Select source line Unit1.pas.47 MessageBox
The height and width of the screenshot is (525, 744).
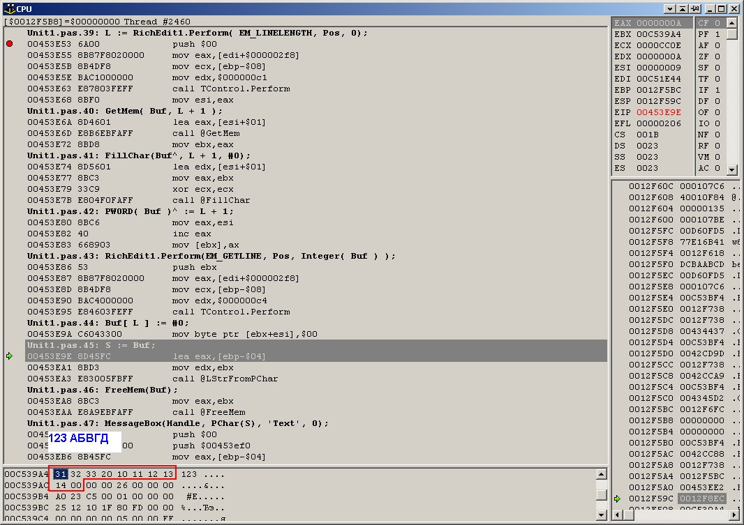coord(177,423)
